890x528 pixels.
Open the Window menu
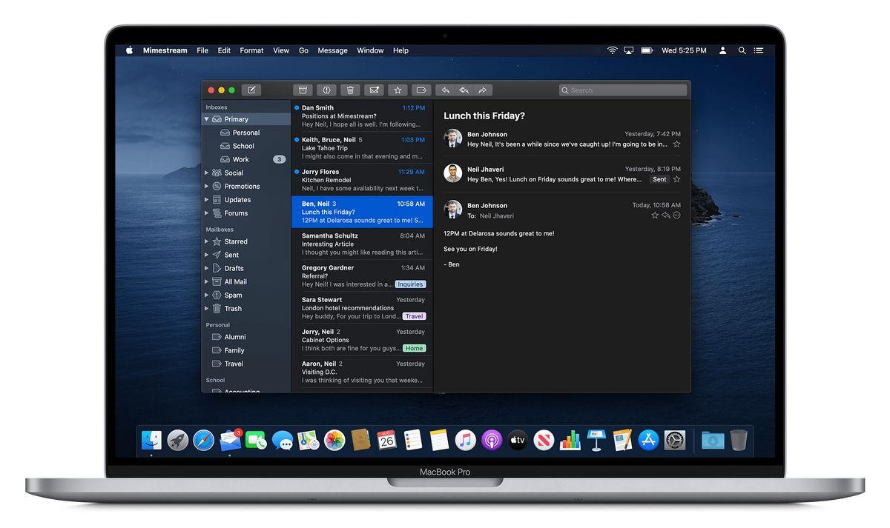(370, 50)
